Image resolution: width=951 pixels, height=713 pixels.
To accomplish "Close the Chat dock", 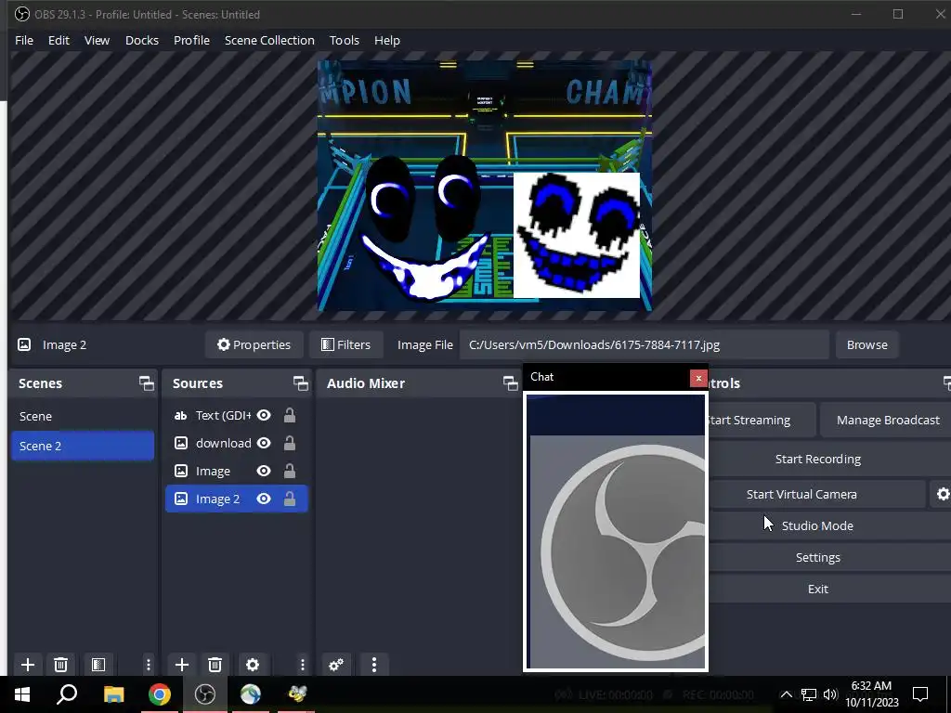I will pos(698,378).
